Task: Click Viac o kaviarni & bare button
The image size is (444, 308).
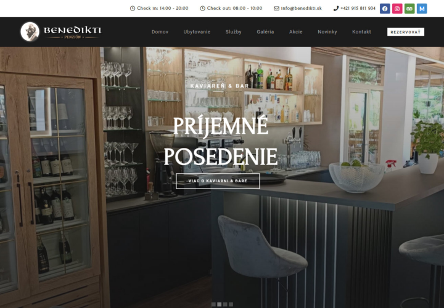Action: click(x=218, y=181)
